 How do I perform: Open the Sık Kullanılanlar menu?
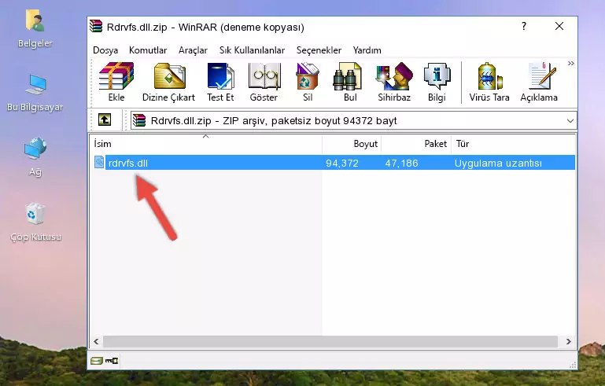(252, 50)
